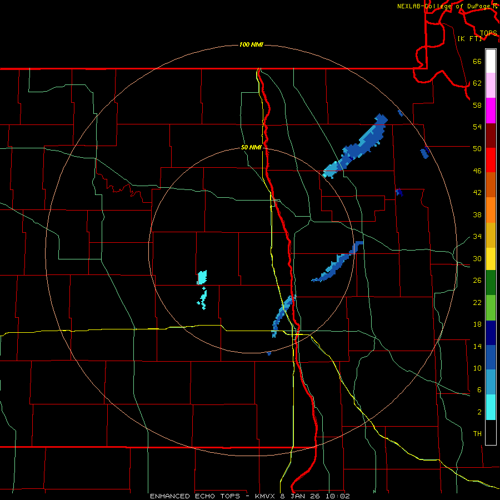Click the 2 legend value

pos(479,412)
